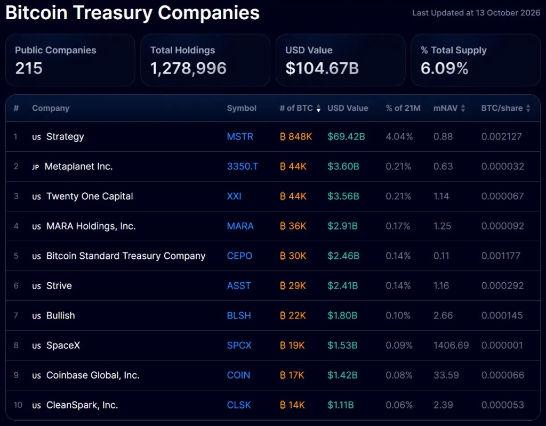Click the Total Holdings value 1,278,996
The width and height of the screenshot is (546, 426).
[x=188, y=68]
